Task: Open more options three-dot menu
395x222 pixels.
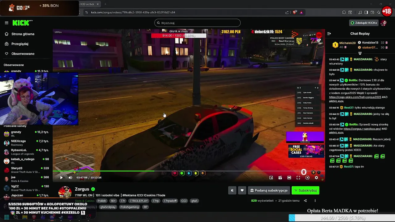Action: pyautogui.click(x=315, y=201)
